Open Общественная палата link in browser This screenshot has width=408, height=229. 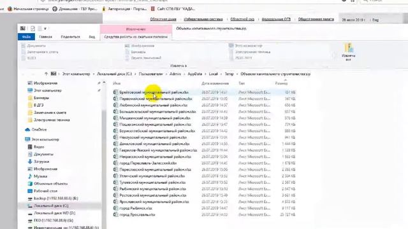point(316,19)
